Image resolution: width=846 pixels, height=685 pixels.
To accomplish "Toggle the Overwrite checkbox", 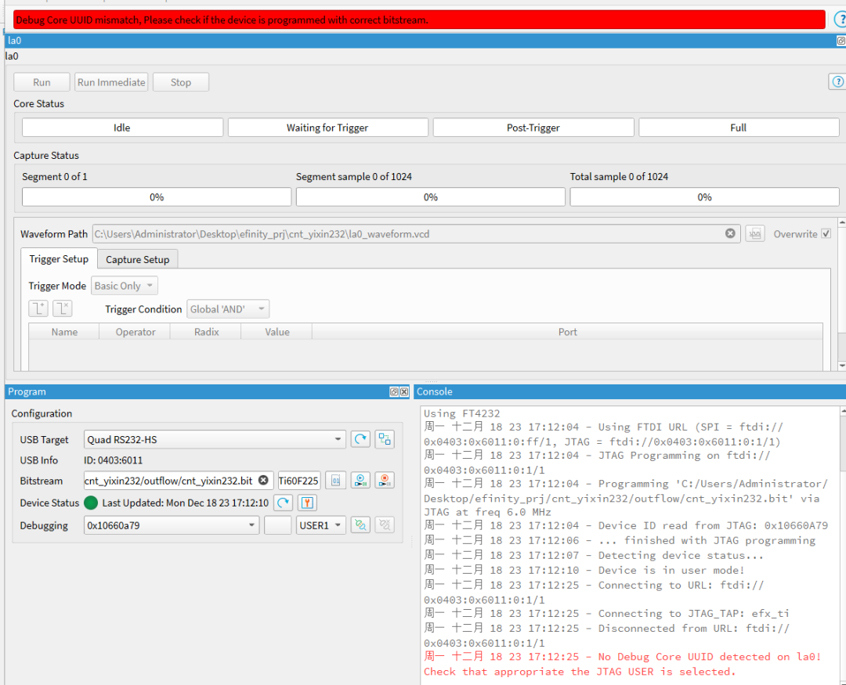I will (826, 233).
